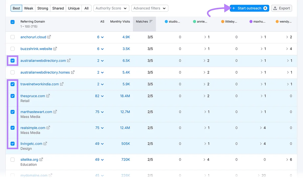Switch to the Best tab
The image size is (303, 180).
coord(16,8)
